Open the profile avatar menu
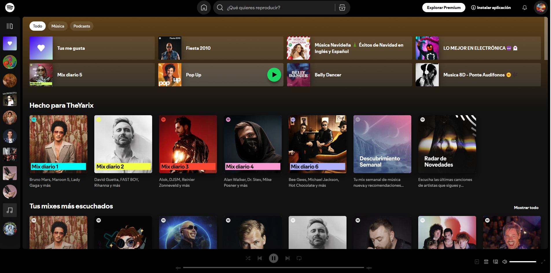551x273 pixels. pos(540,8)
